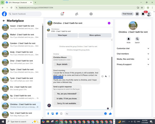Click the chat messages scrollbar
This screenshot has width=155, height=124.
[112, 82]
